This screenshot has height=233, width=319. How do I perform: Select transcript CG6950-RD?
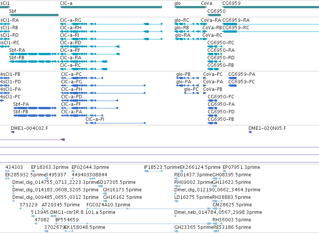214,62
